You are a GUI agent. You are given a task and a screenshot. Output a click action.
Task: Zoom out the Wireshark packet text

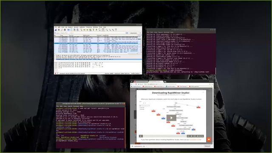(110, 30)
